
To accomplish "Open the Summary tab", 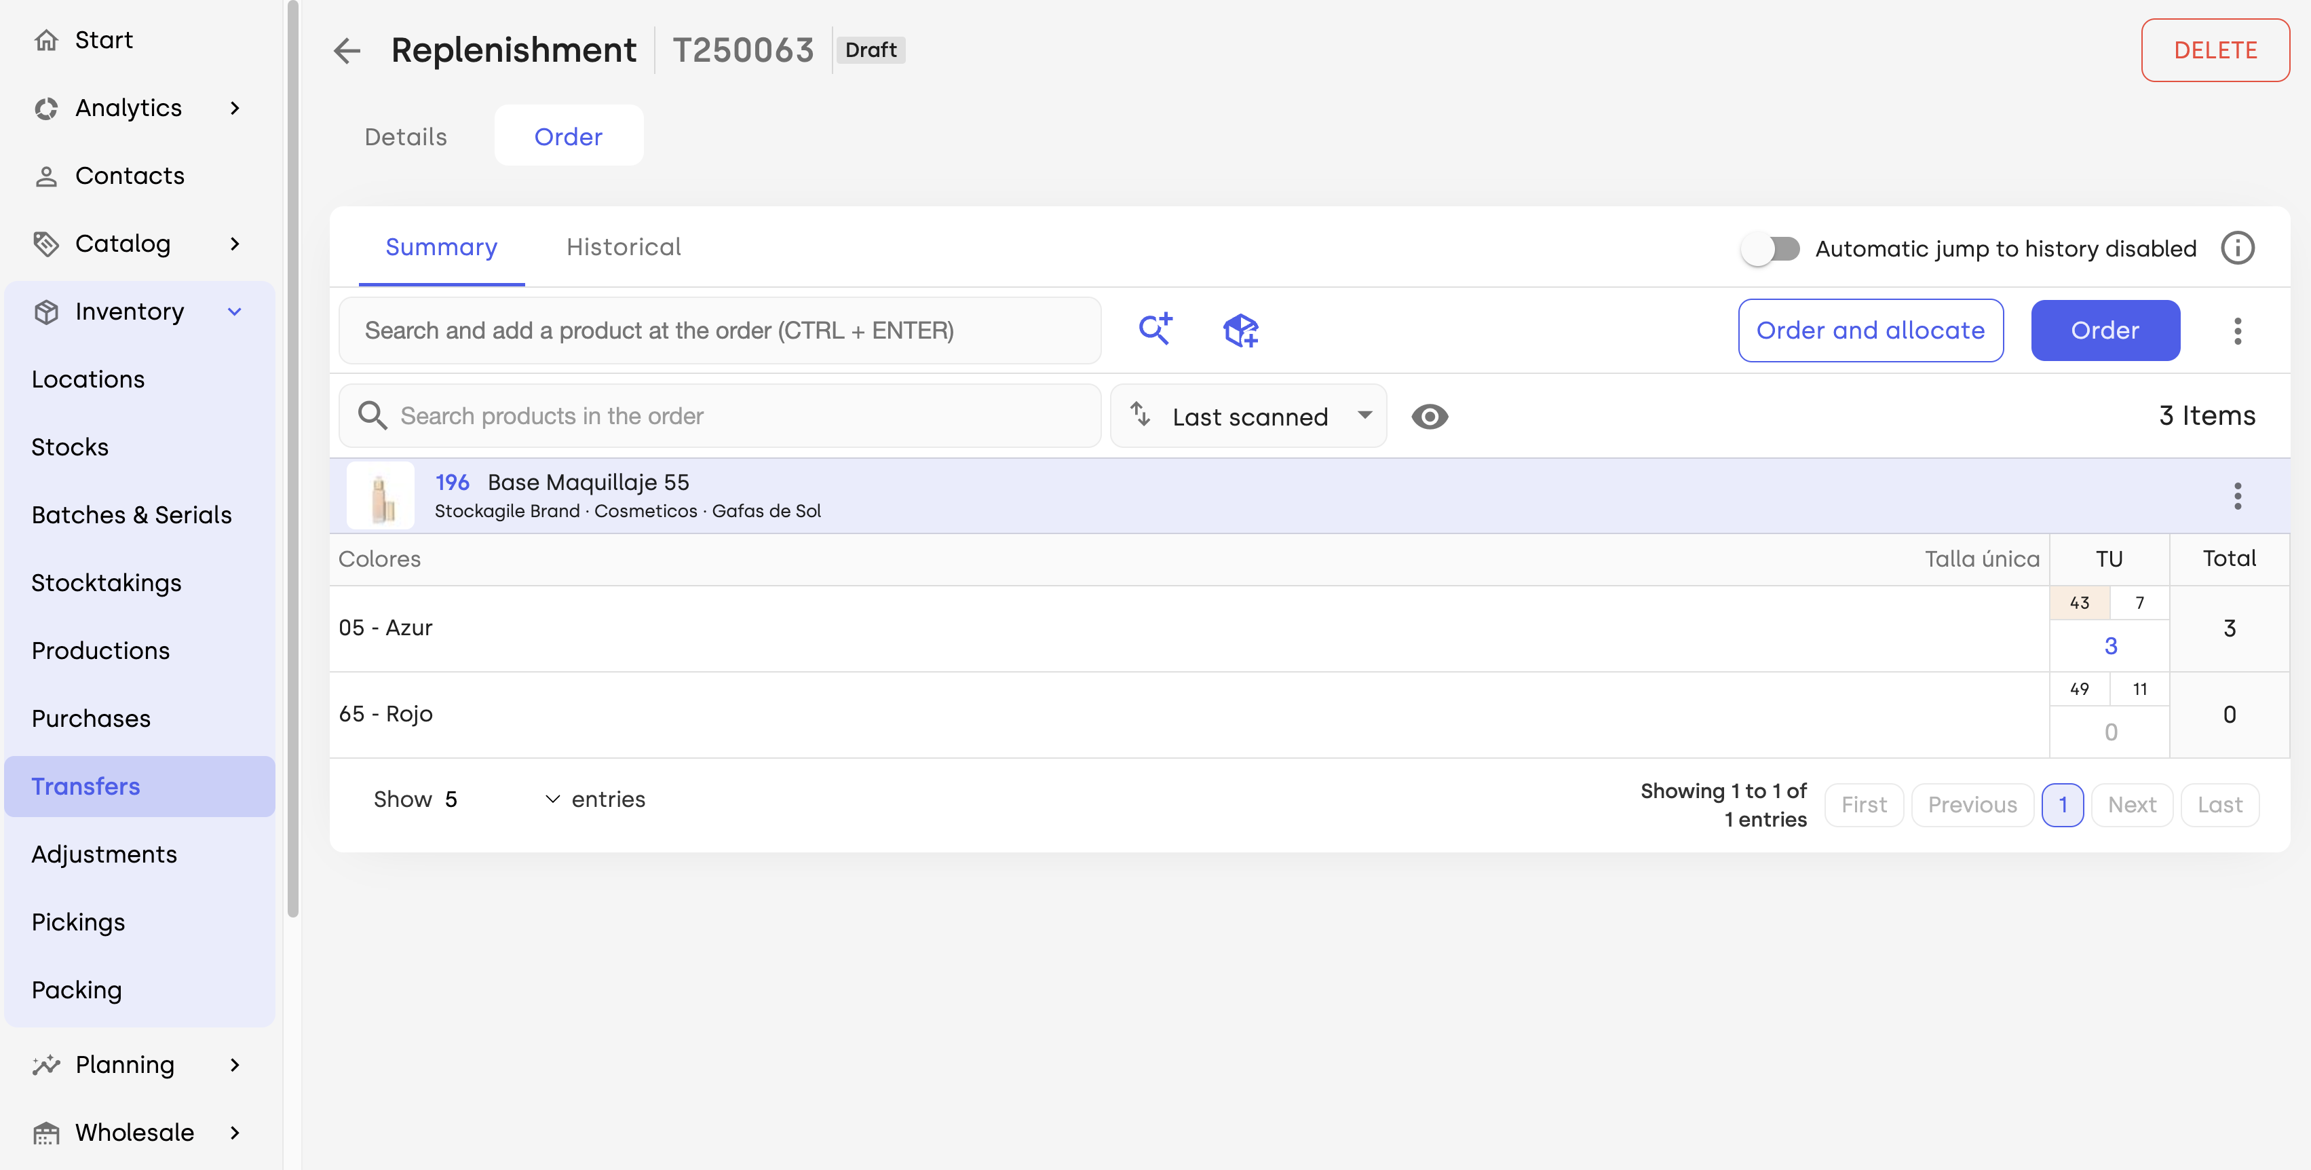I will click(x=442, y=248).
